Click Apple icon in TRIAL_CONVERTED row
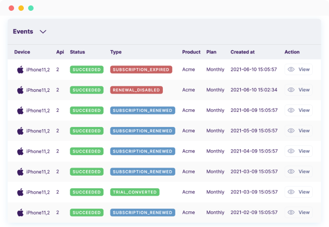 click(x=21, y=192)
